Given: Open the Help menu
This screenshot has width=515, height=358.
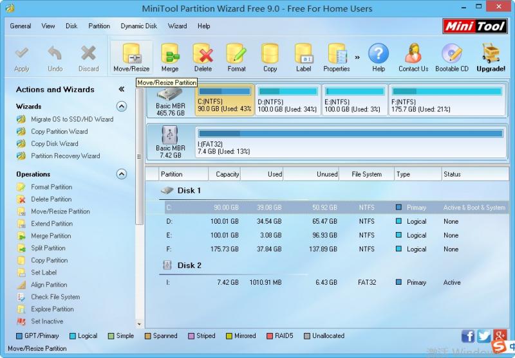Looking at the screenshot, I should [203, 26].
